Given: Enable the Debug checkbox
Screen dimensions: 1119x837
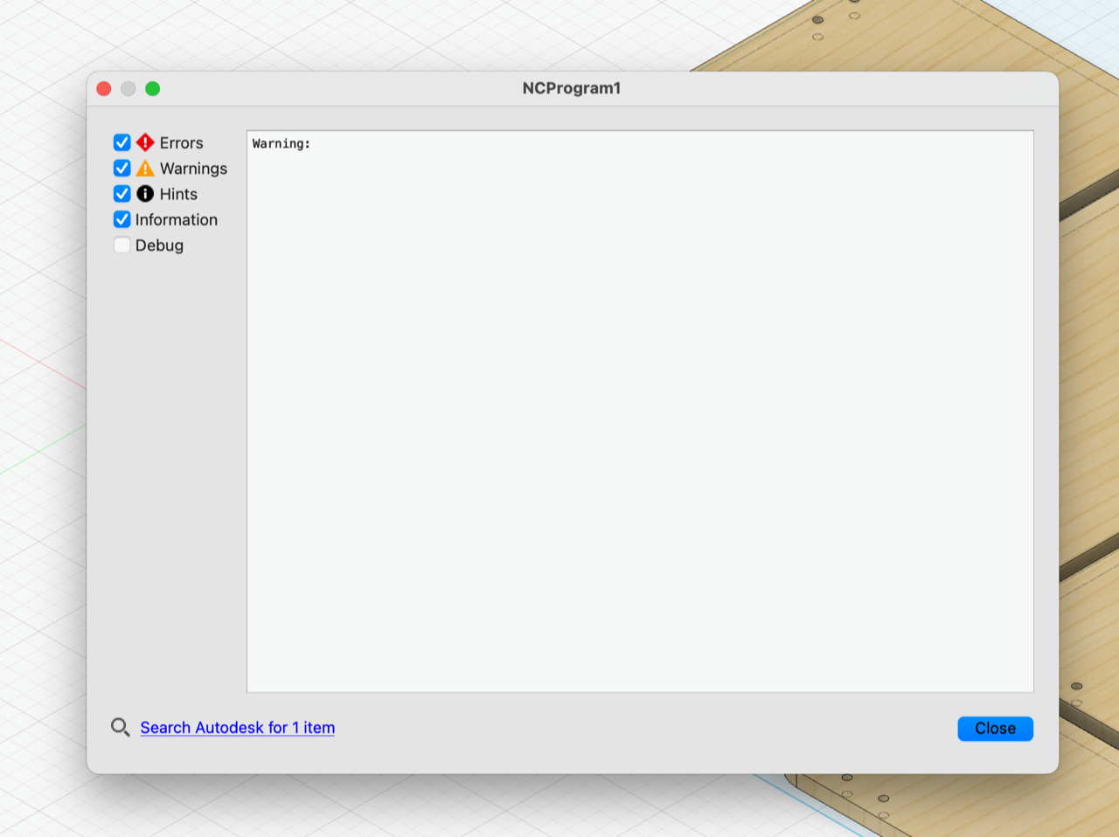Looking at the screenshot, I should [122, 246].
